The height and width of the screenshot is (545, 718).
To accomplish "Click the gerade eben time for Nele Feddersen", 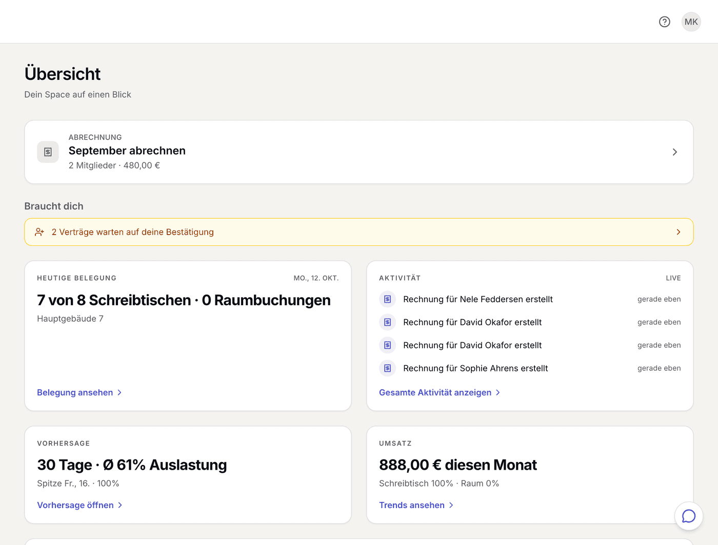I will coord(659,299).
